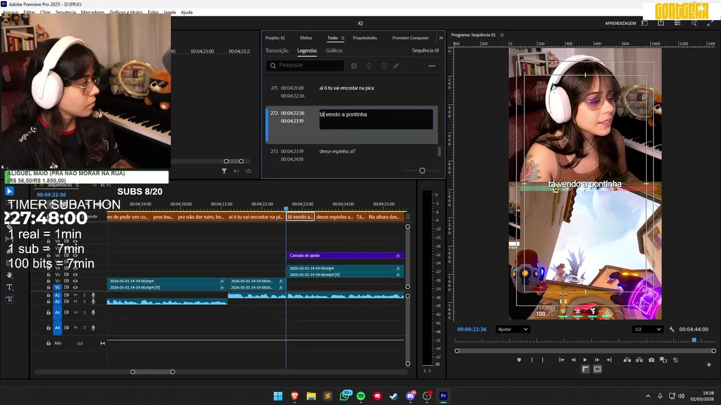
Task: Click the Pesquisar caption search field
Action: (305, 65)
